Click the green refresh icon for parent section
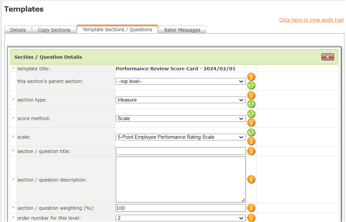Viewport: 346px width, 222px height. [251, 86]
